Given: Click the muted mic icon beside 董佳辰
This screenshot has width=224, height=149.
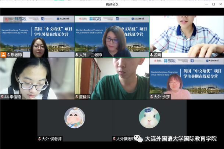Looking at the screenshot, I should [x=77, y=97].
